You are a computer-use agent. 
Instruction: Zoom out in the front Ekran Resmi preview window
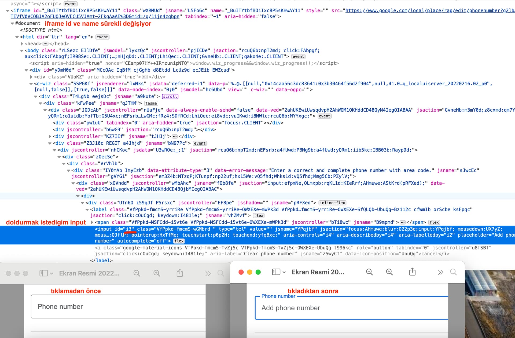tap(369, 272)
